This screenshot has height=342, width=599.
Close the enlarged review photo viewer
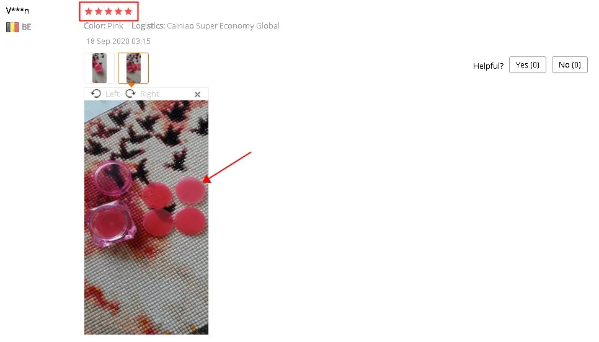[198, 94]
